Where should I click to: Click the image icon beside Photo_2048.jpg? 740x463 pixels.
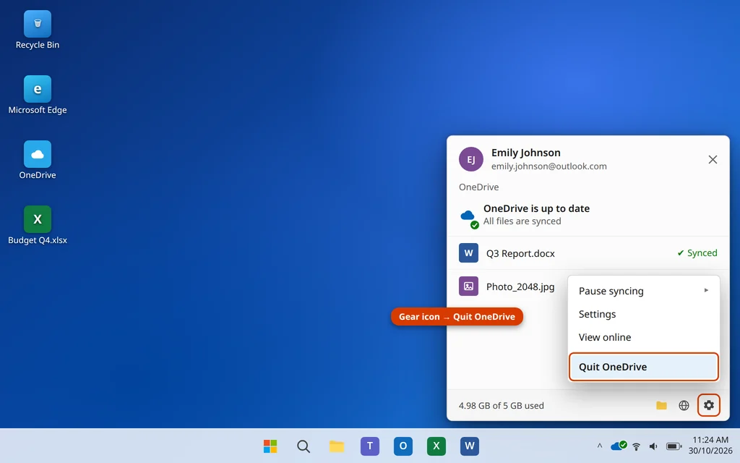(468, 286)
